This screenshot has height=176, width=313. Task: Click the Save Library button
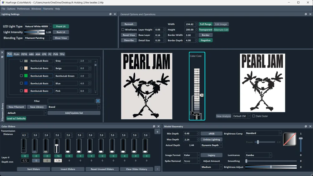pyautogui.click(x=37, y=107)
